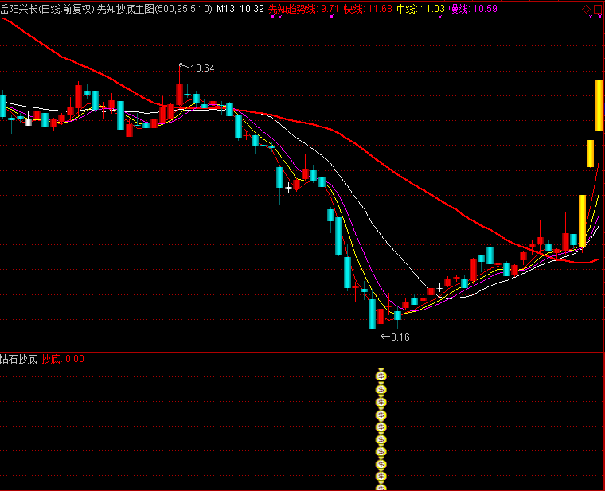Click the 中线 legend value
Image resolution: width=605 pixels, height=491 pixels.
point(432,9)
